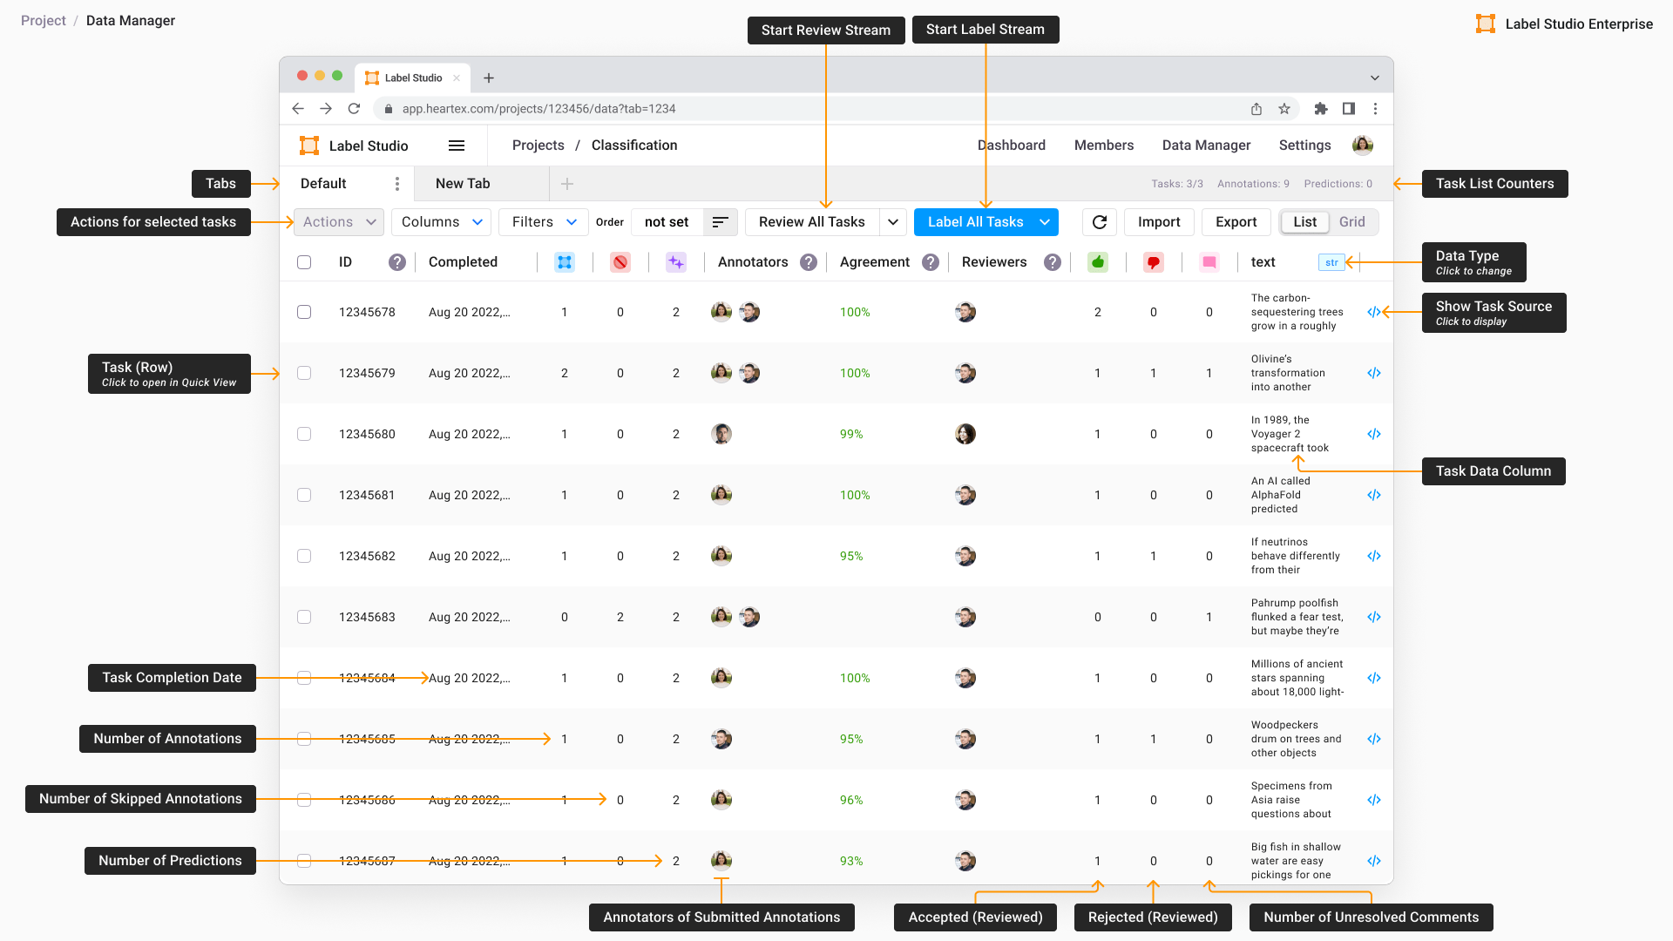
Task: Open the Columns dropdown
Action: 441,222
